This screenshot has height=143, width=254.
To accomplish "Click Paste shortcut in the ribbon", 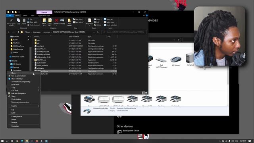I will coord(33,25).
